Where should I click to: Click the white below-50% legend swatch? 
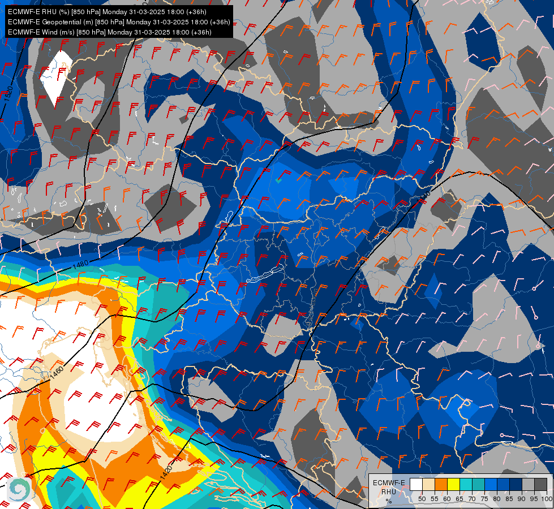coord(416,484)
